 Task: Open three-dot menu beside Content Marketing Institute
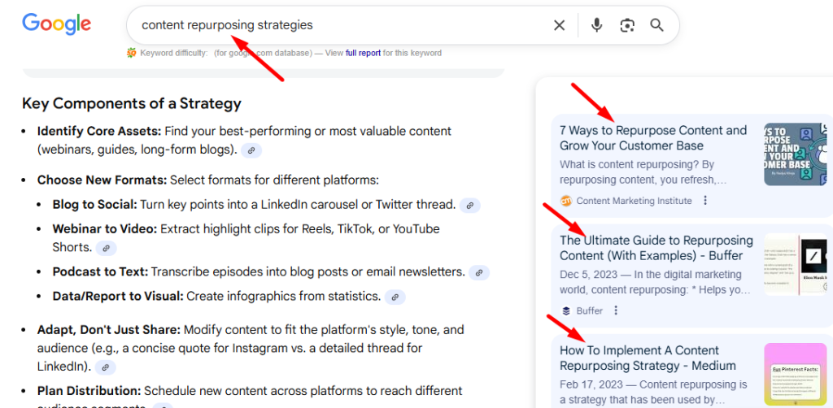pos(705,201)
